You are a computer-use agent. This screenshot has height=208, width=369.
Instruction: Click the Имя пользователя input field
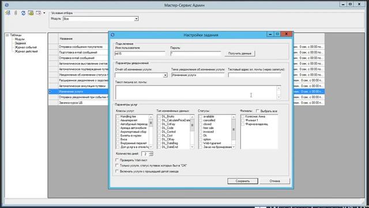140,54
